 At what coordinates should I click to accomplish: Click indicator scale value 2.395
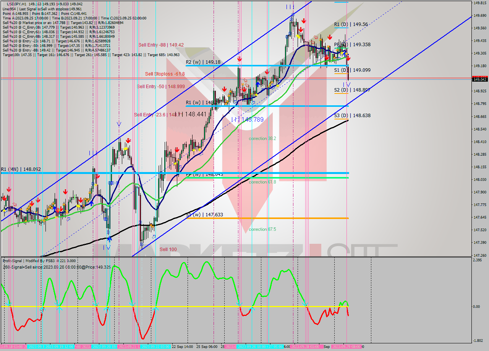pyautogui.click(x=478, y=260)
